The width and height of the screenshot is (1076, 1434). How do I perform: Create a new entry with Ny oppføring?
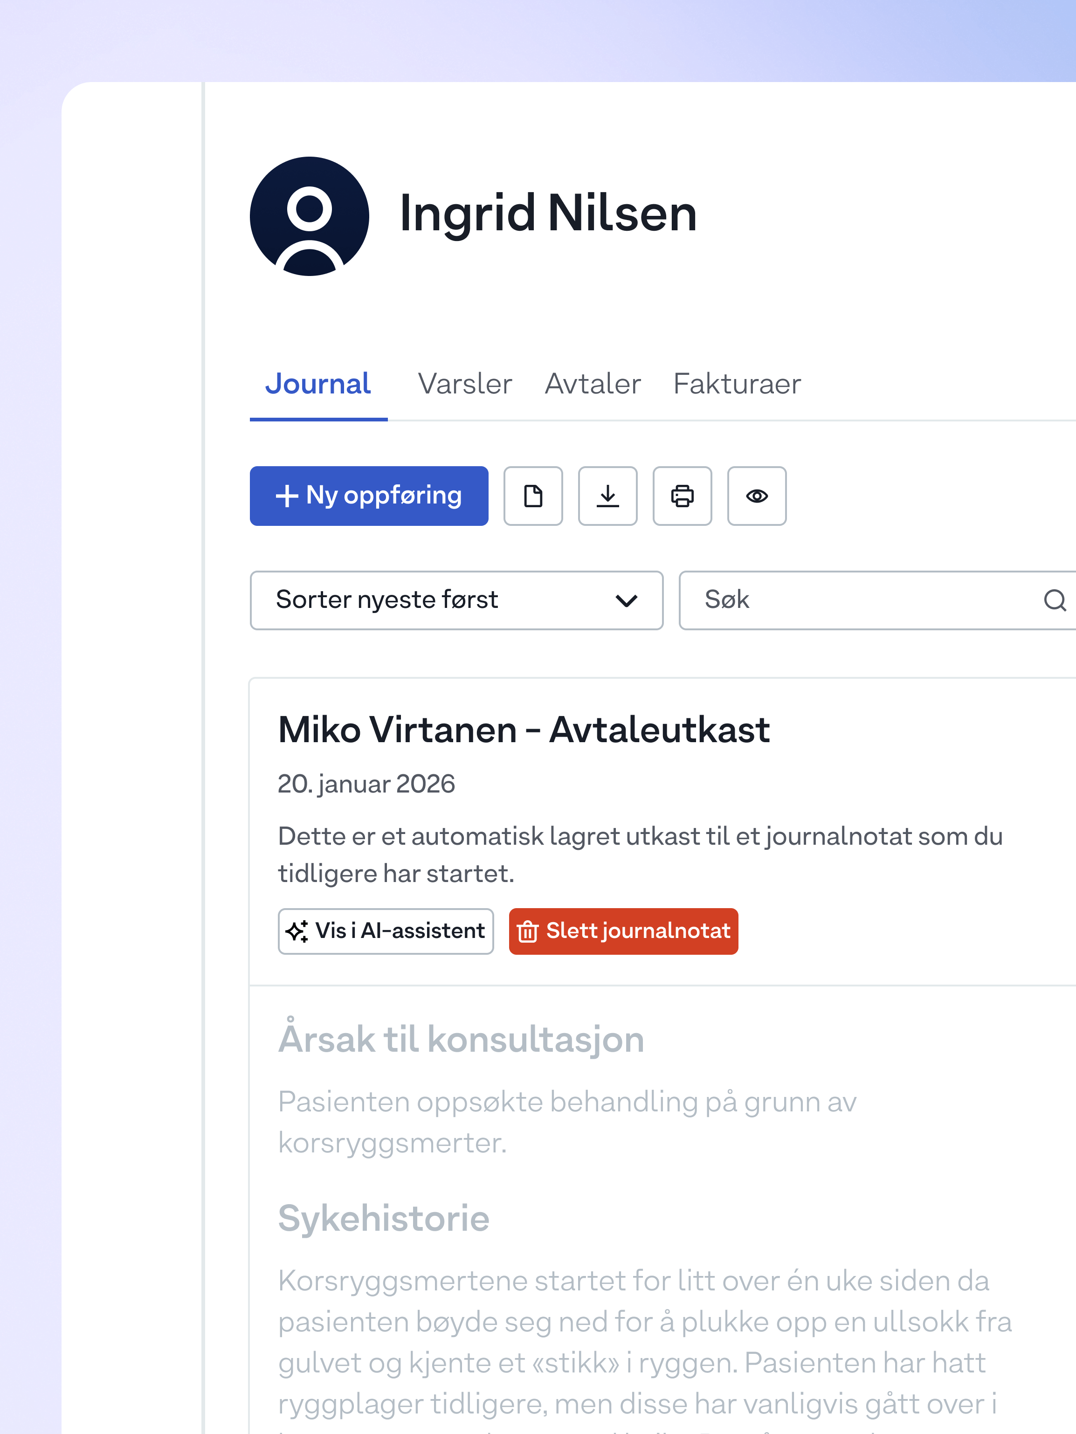pos(368,496)
